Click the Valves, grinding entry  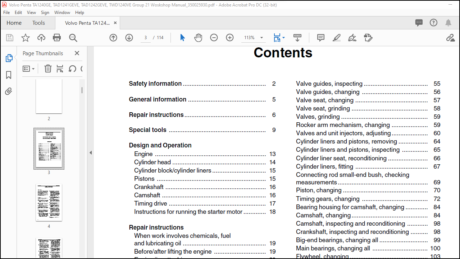coord(368,117)
